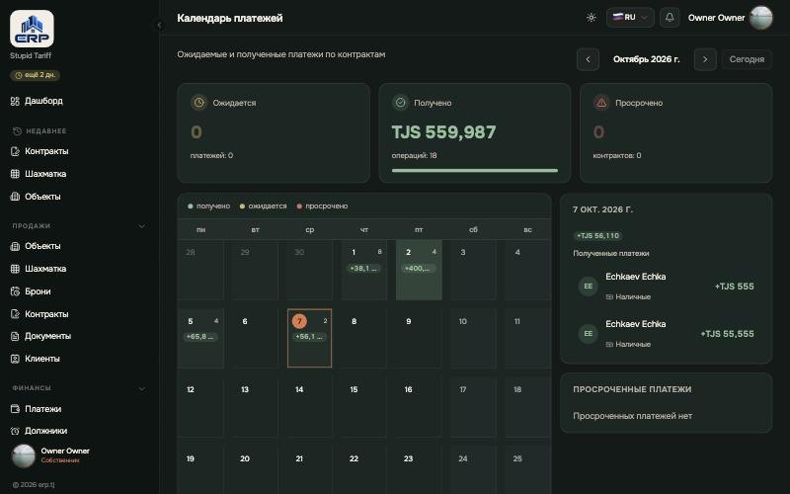
Task: Click EE avatar beside +TJS 55,555
Action: click(x=588, y=334)
